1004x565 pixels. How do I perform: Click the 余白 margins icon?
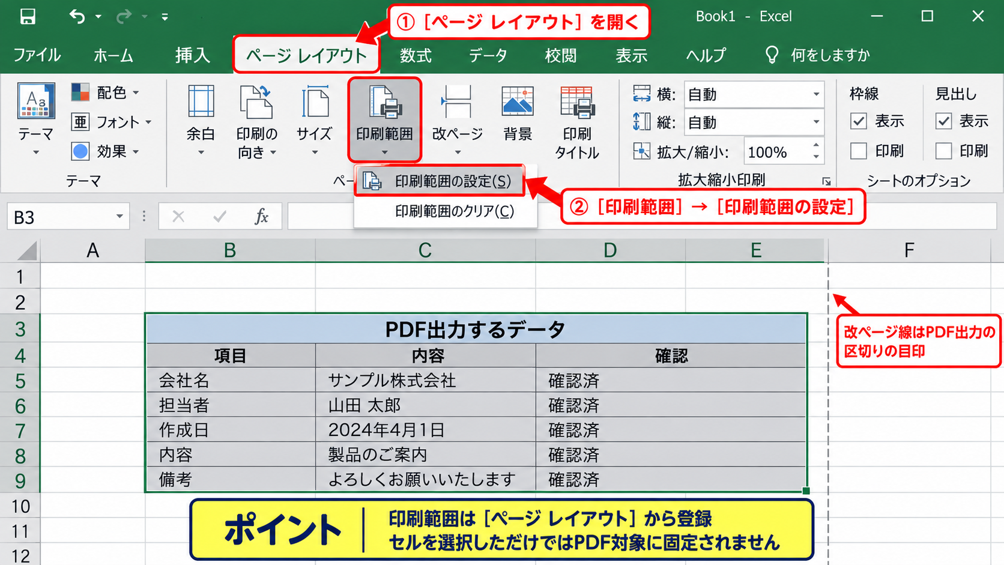click(201, 101)
